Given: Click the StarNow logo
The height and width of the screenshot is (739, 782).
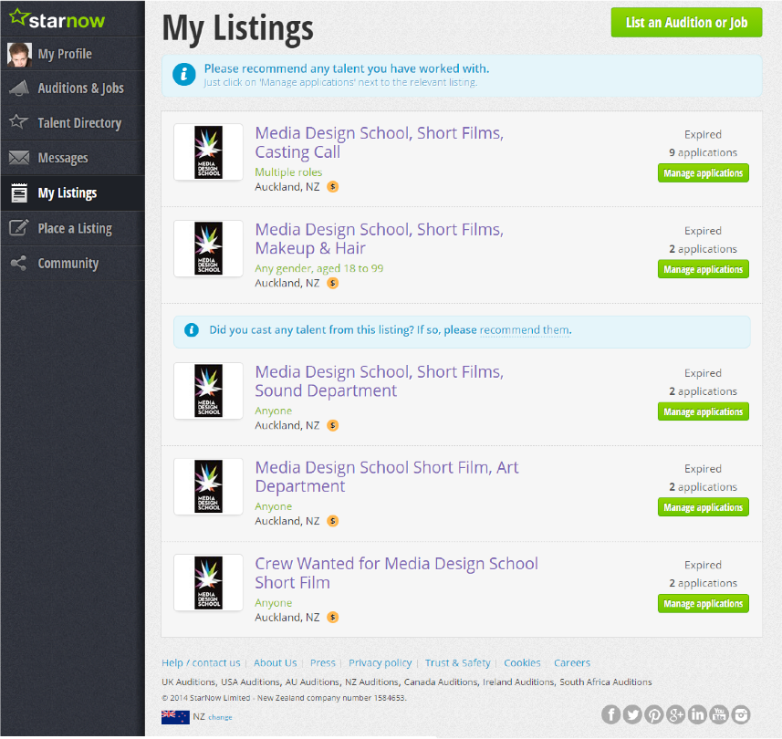Looking at the screenshot, I should pyautogui.click(x=57, y=19).
